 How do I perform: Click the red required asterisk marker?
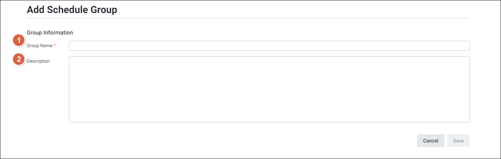pyautogui.click(x=55, y=46)
